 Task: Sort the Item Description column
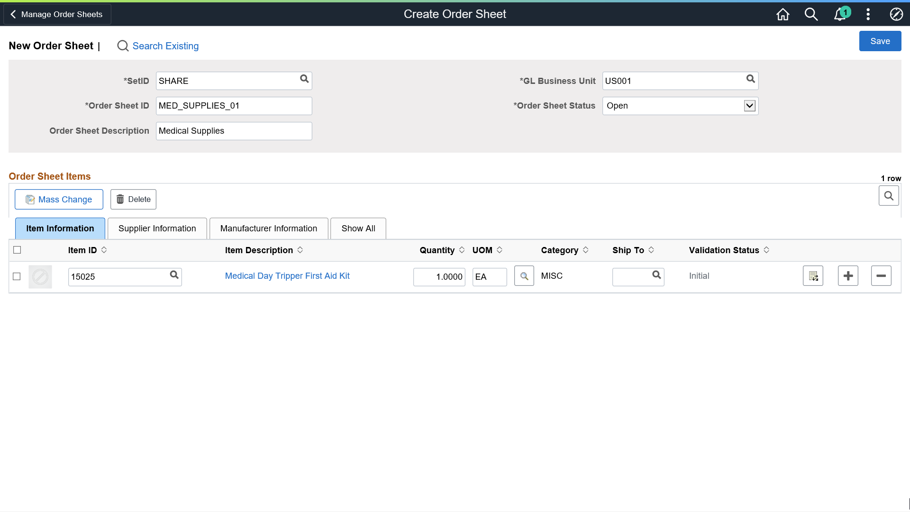pyautogui.click(x=300, y=250)
